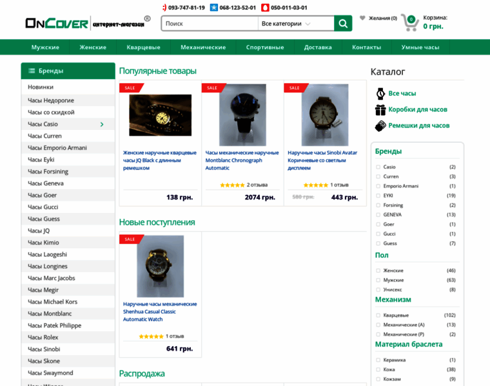Click SALE badge on Shenhua watch
Screen dimensions: 490x386
pos(132,239)
